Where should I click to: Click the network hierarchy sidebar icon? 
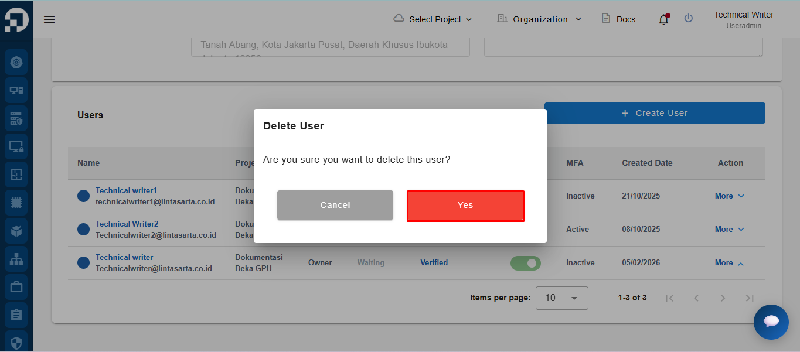click(16, 259)
